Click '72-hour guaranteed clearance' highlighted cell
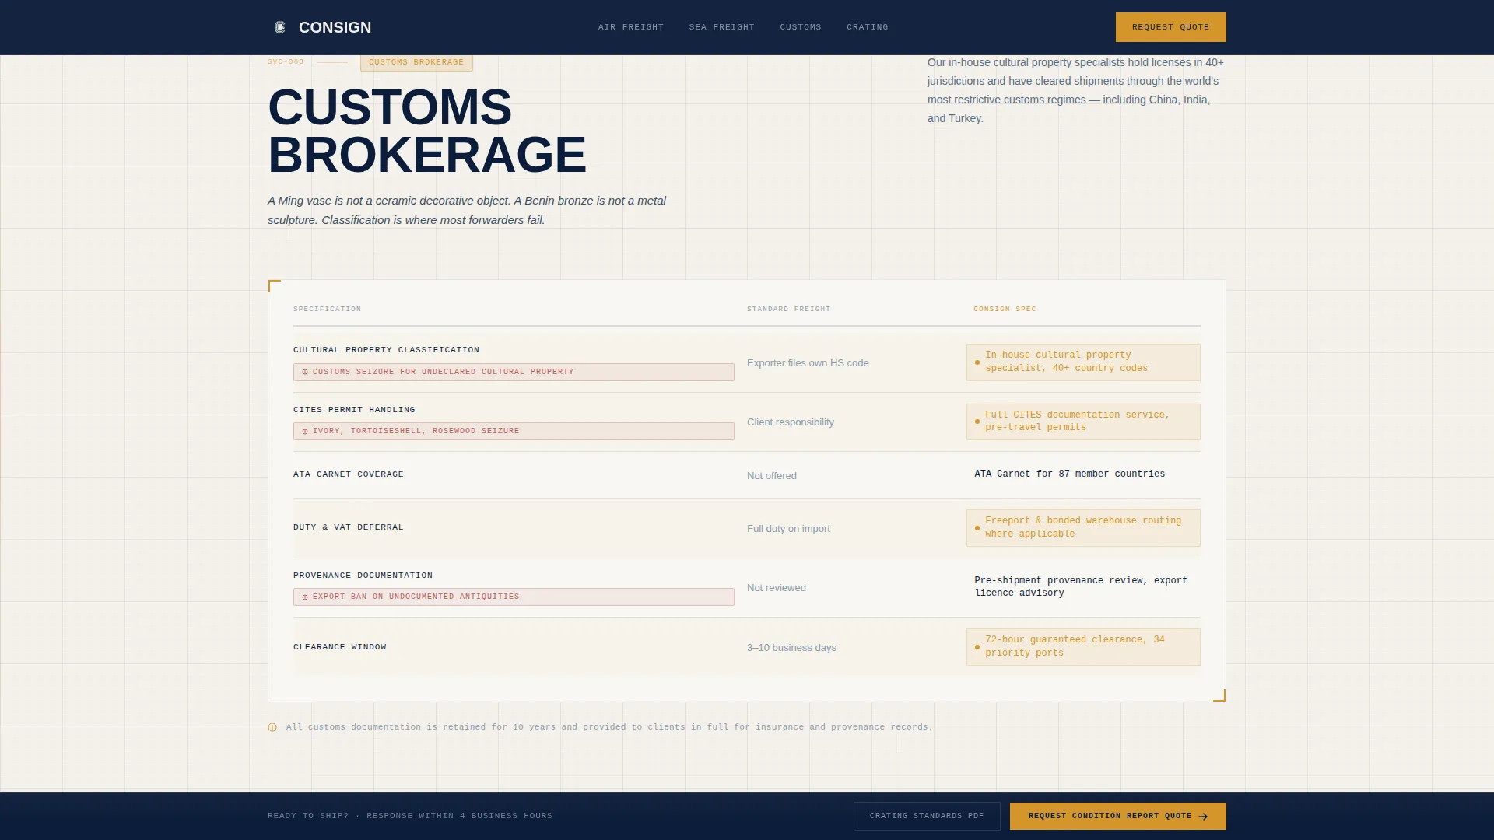The image size is (1494, 840). click(x=1083, y=647)
